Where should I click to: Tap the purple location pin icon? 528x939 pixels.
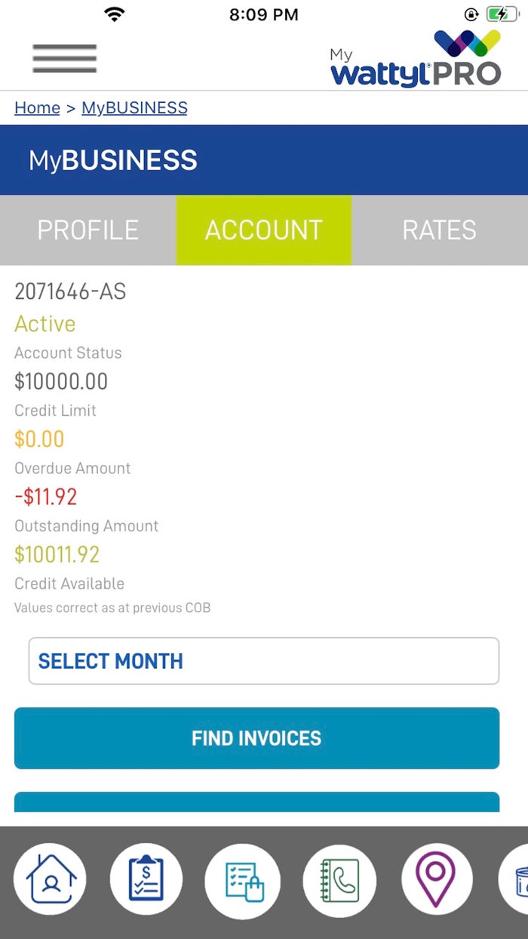coord(437,879)
